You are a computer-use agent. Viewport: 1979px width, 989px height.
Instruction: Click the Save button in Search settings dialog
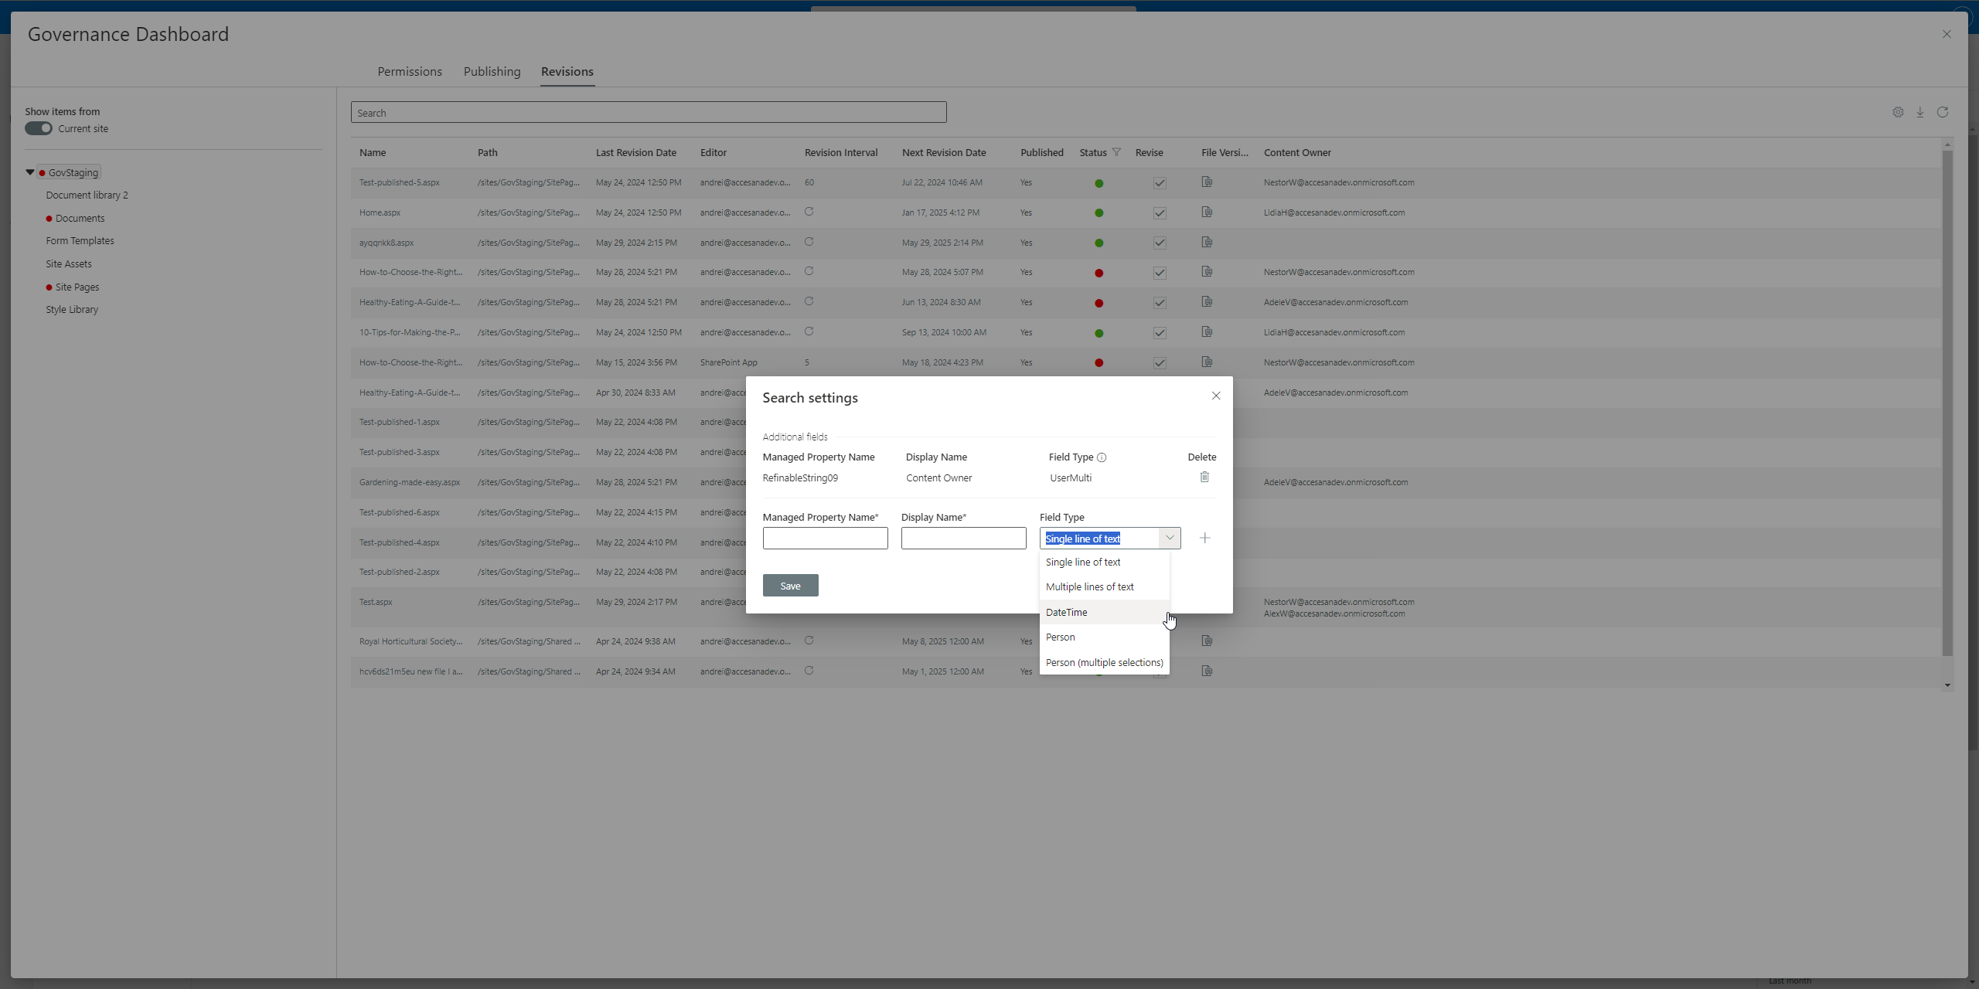pos(790,584)
